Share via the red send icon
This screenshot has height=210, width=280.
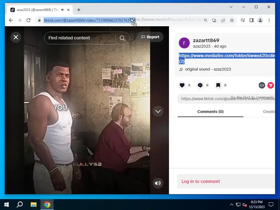pos(270,85)
